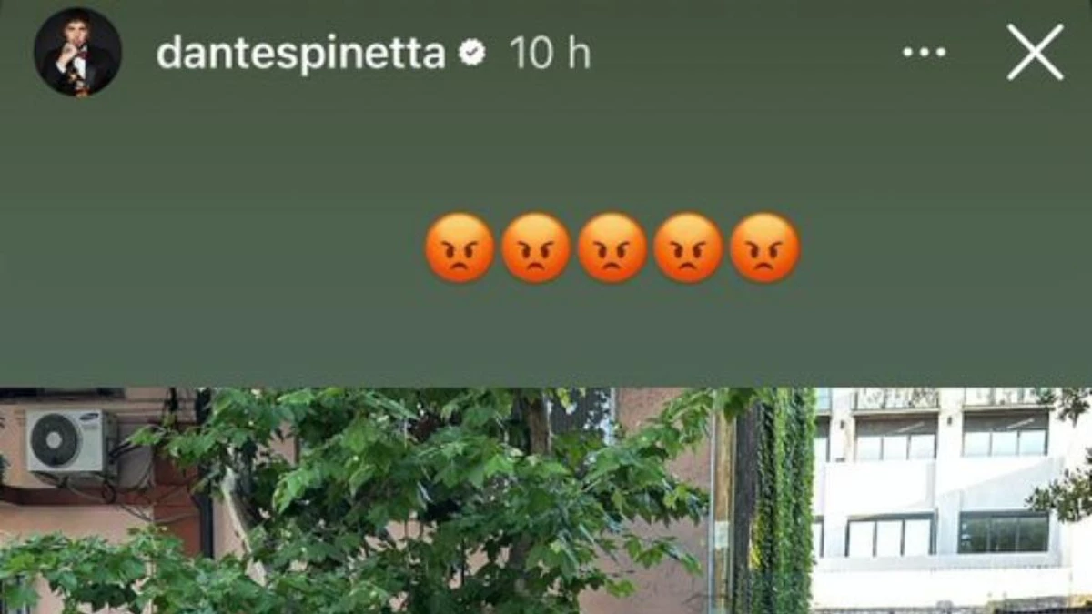Viewport: 1092px width, 614px height.
Task: Click the Samsung air conditioner unit in photo
Action: tap(71, 441)
